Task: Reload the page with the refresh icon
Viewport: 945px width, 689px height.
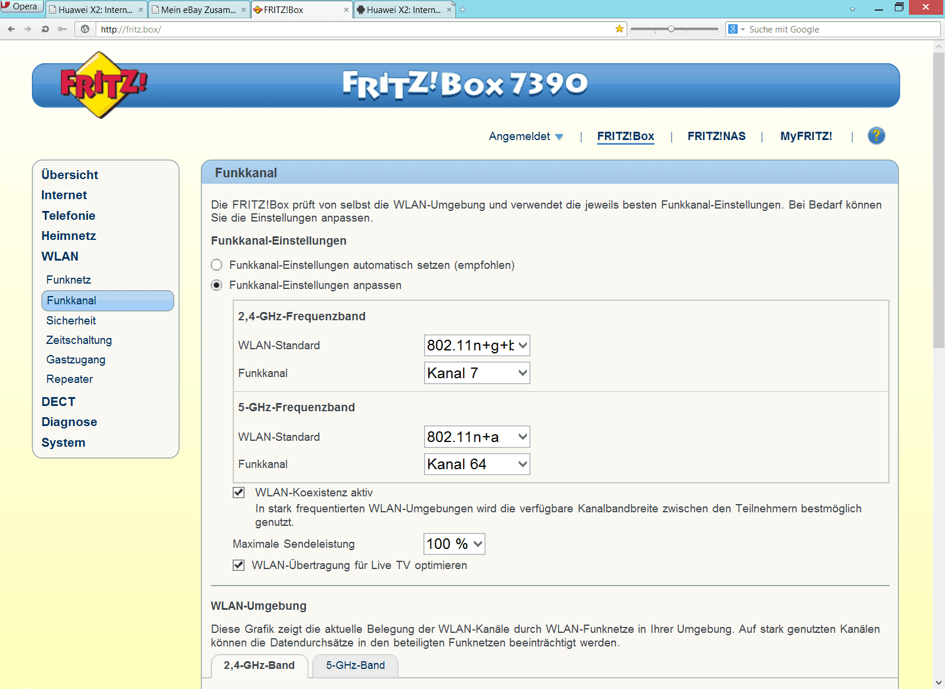Action: coord(45,29)
